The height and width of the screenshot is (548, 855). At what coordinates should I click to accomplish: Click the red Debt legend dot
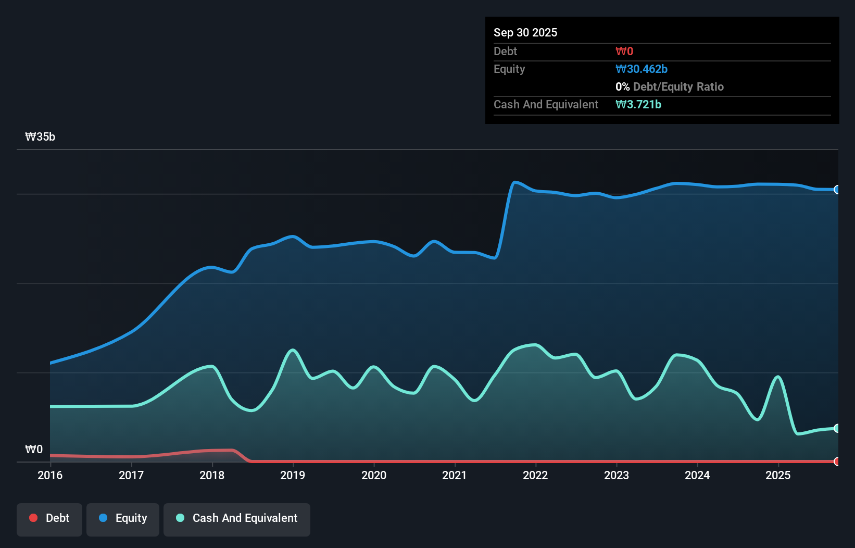coord(33,518)
